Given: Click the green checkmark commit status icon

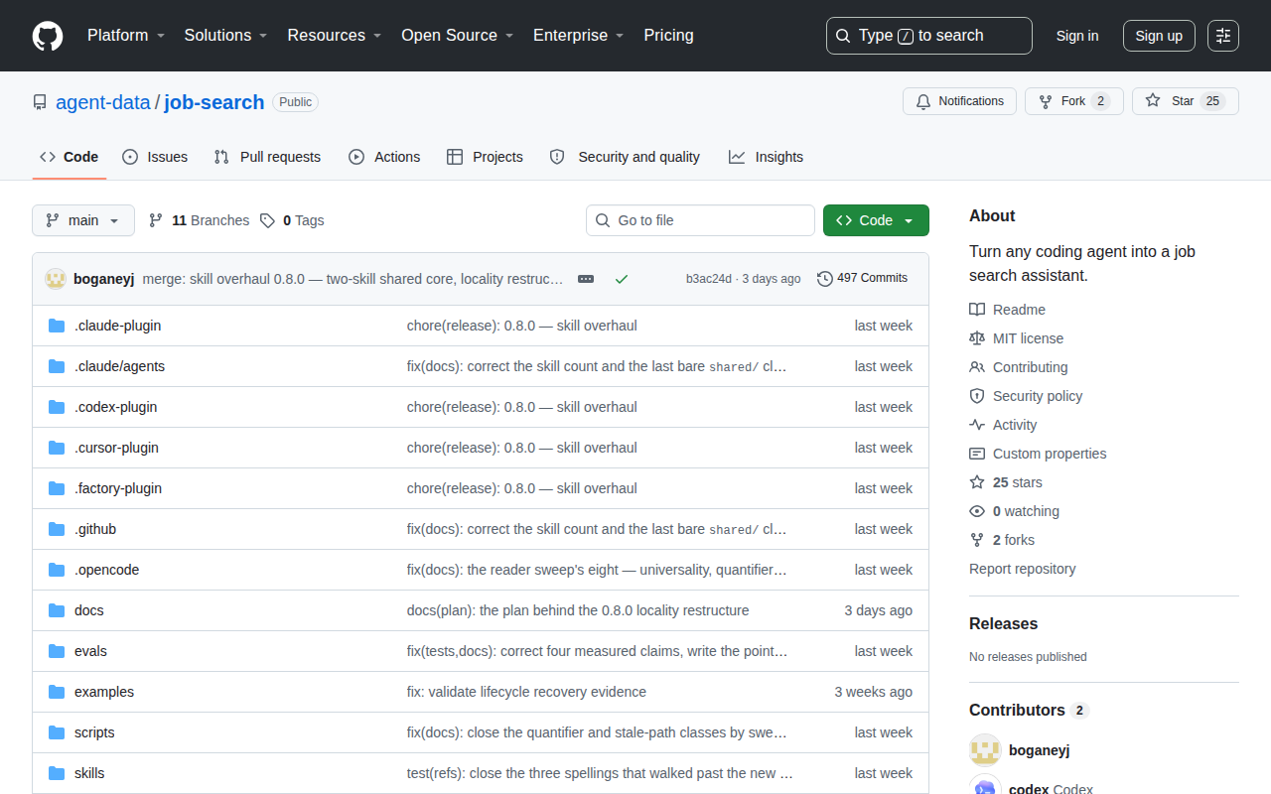Looking at the screenshot, I should click(622, 279).
